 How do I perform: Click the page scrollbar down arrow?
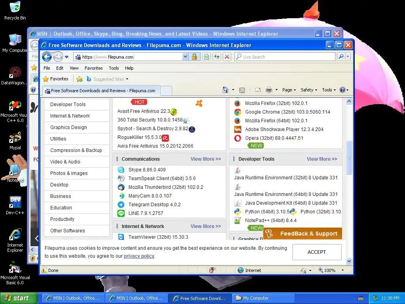(349, 261)
